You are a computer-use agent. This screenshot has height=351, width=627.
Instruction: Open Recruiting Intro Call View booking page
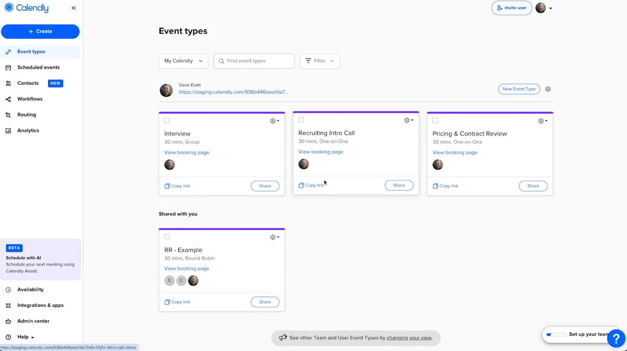pyautogui.click(x=321, y=152)
